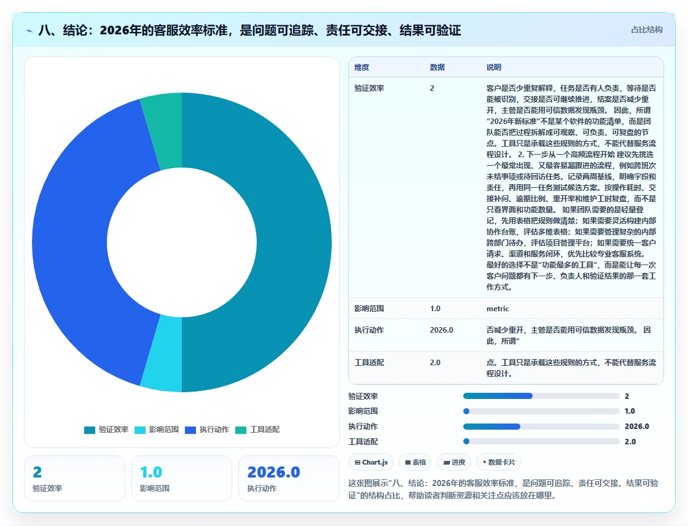Click the large blue 执行动作 donut segment
This screenshot has height=526, width=688.
pos(70,242)
